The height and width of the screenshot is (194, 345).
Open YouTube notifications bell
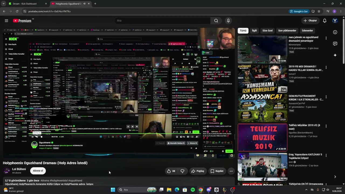click(x=325, y=21)
